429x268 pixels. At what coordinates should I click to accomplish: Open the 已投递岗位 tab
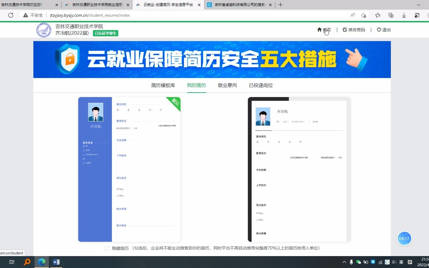click(x=261, y=85)
